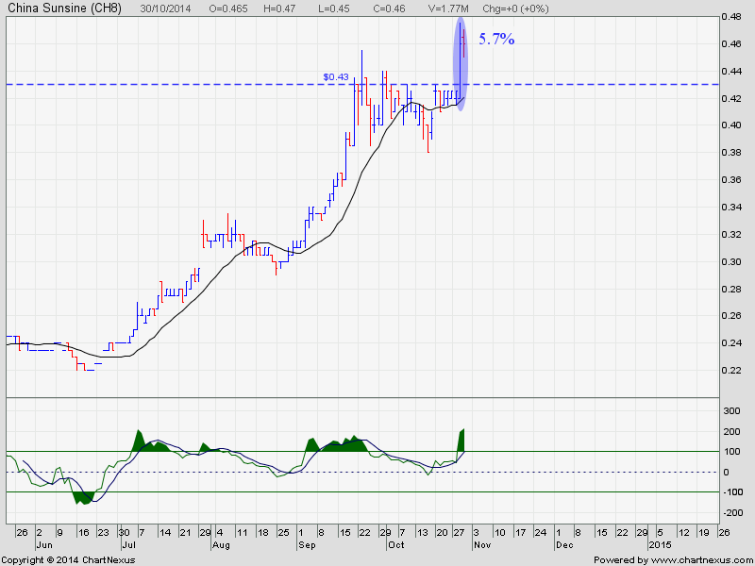The width and height of the screenshot is (755, 566).
Task: Select the Jul month label
Action: (128, 545)
